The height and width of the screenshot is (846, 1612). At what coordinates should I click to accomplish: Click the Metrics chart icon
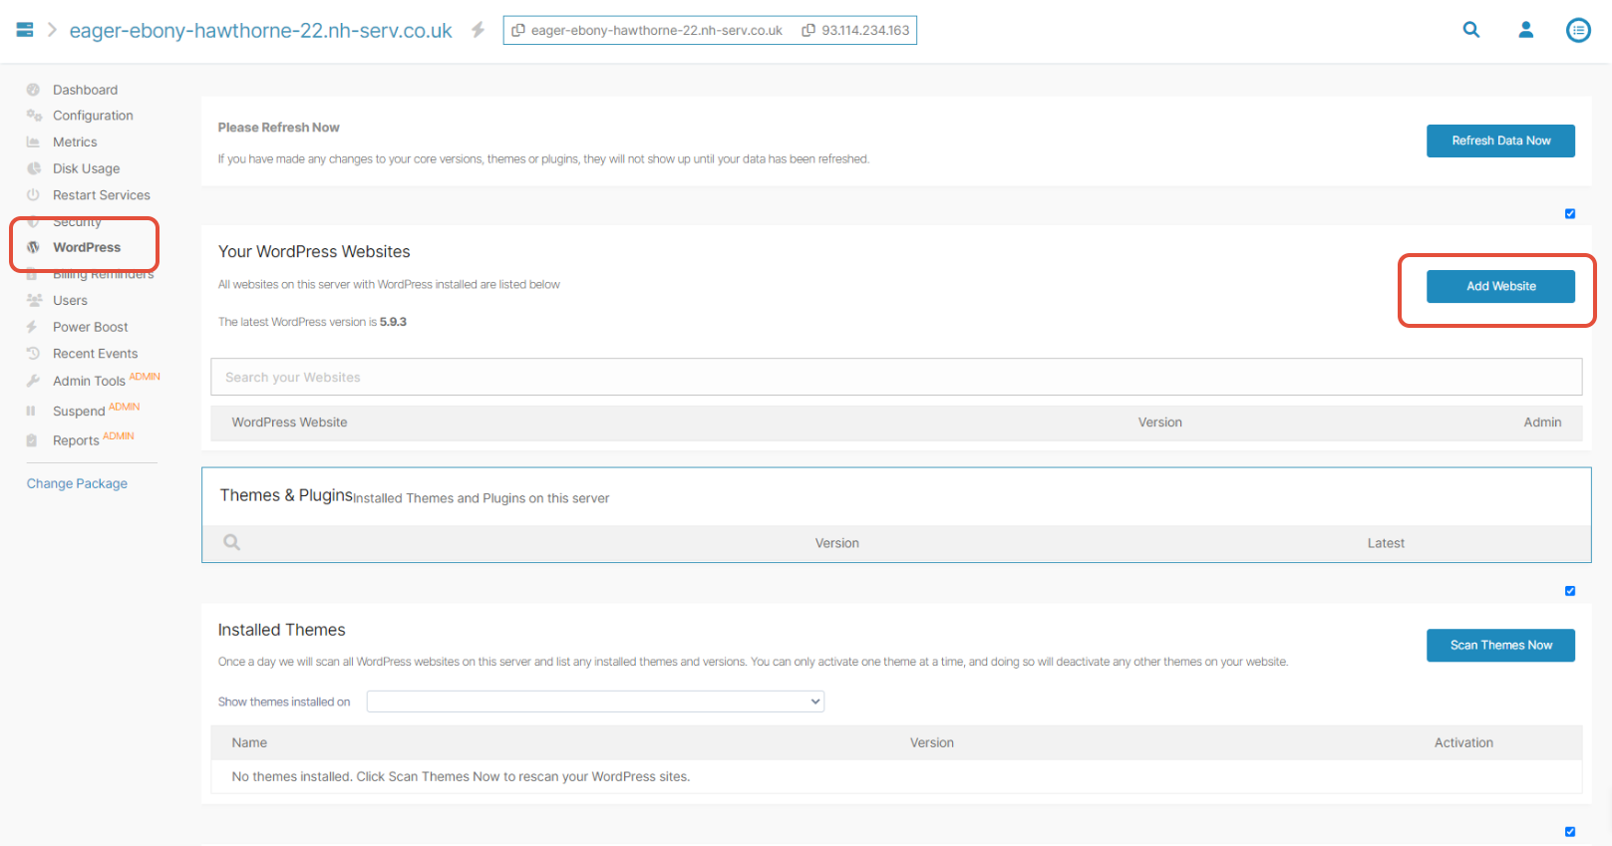pos(33,141)
